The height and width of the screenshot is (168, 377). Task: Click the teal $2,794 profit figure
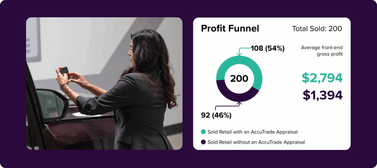coord(322,78)
